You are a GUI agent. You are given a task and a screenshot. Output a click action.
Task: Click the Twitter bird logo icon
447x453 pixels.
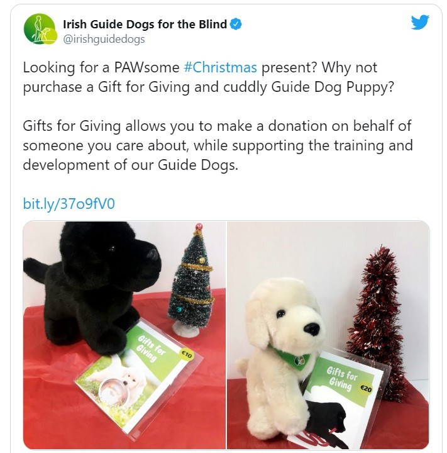click(x=420, y=22)
